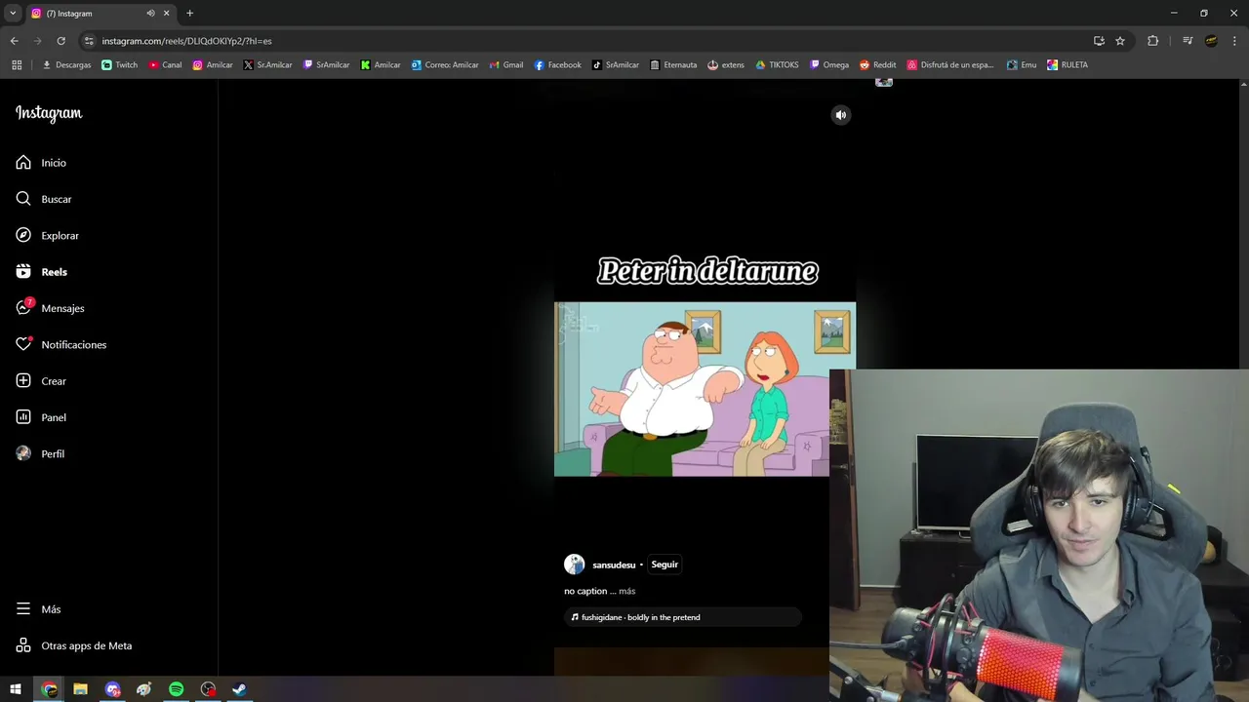This screenshot has width=1249, height=702.
Task: Open Perfil profile avatar
Action: 23,454
